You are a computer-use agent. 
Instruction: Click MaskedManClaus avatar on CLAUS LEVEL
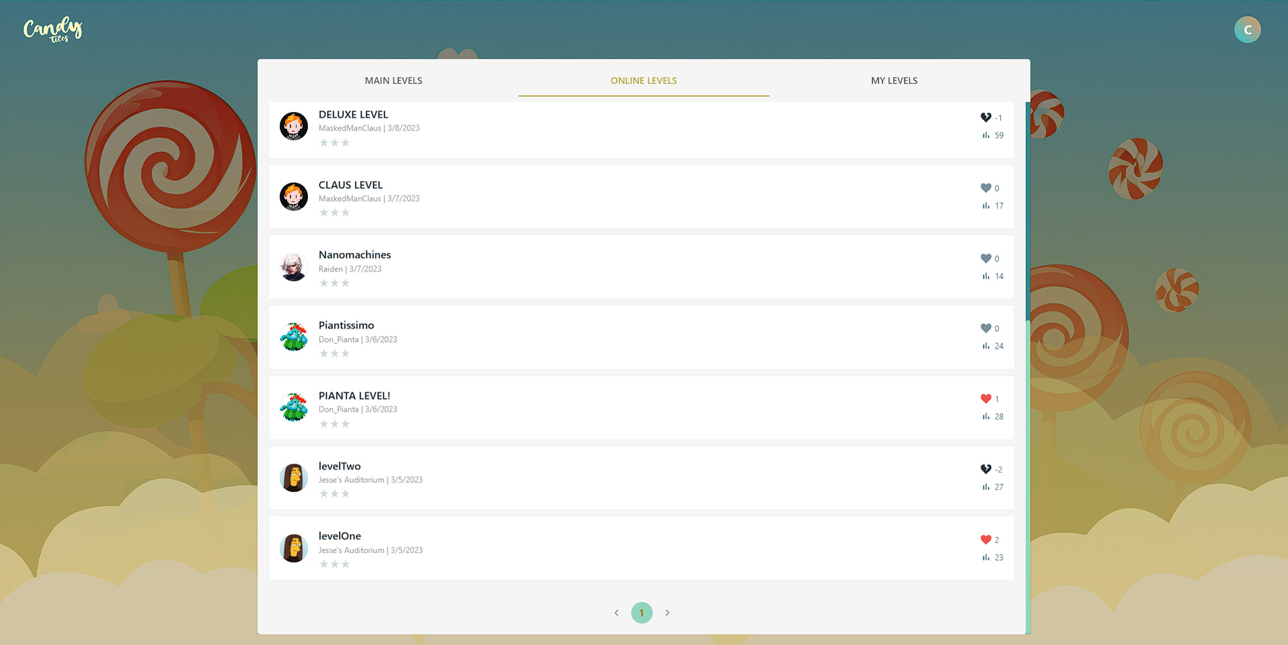(x=294, y=196)
